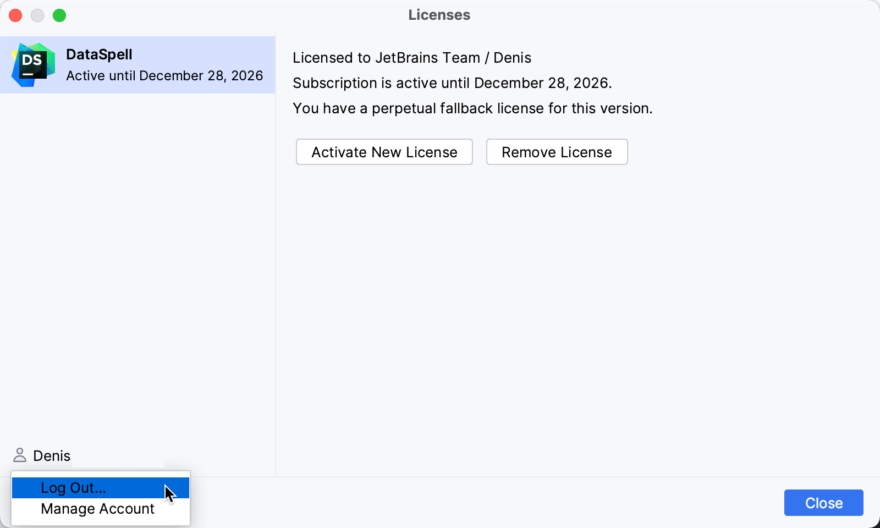Click the Licenses window title
The height and width of the screenshot is (528, 880).
coord(439,15)
